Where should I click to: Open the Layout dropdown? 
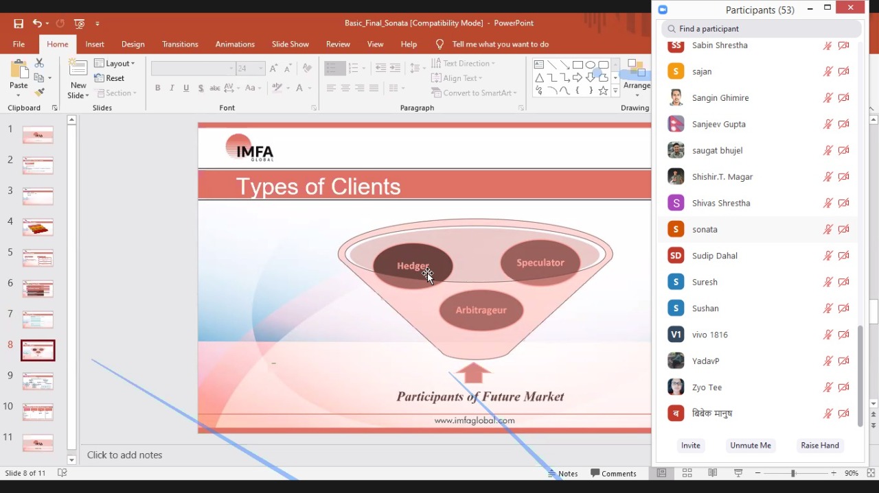tap(115, 63)
